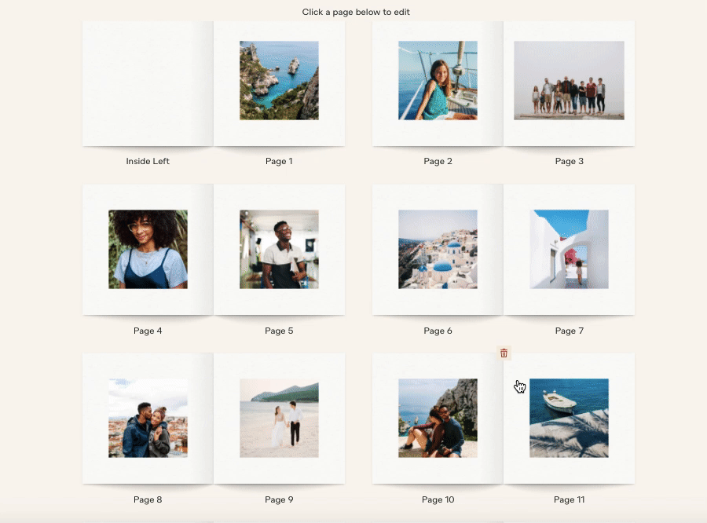
Task: Click the 'Page 6' label
Action: coord(438,331)
